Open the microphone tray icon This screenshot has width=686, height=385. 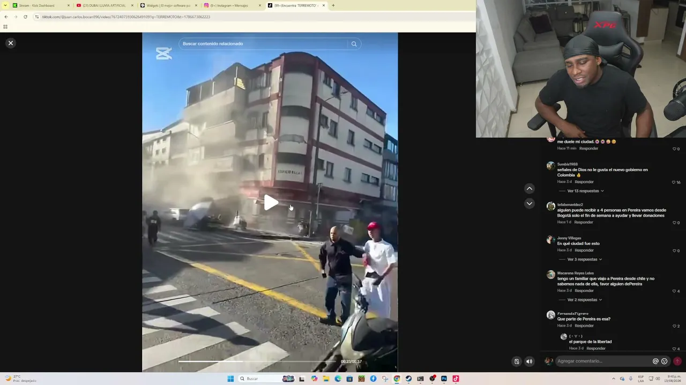coord(630,379)
